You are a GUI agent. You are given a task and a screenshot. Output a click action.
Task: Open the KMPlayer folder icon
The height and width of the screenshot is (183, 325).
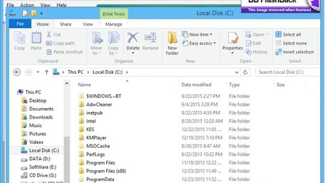(81, 138)
